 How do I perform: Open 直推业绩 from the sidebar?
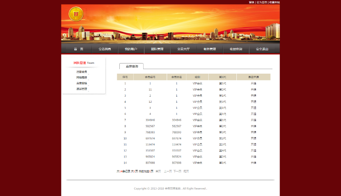coord(81,83)
